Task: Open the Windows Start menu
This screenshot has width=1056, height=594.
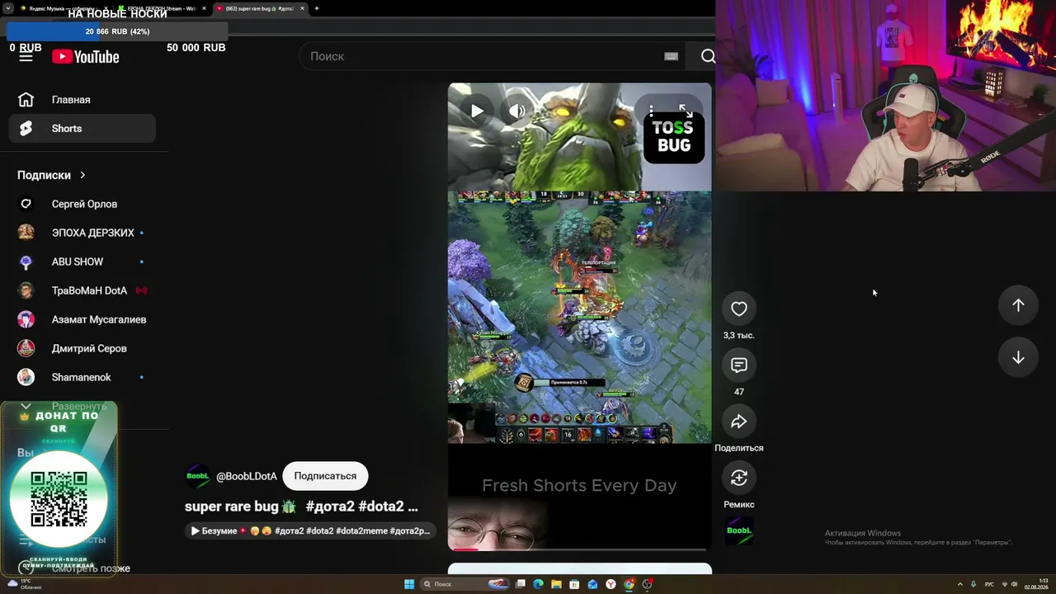Action: (409, 584)
